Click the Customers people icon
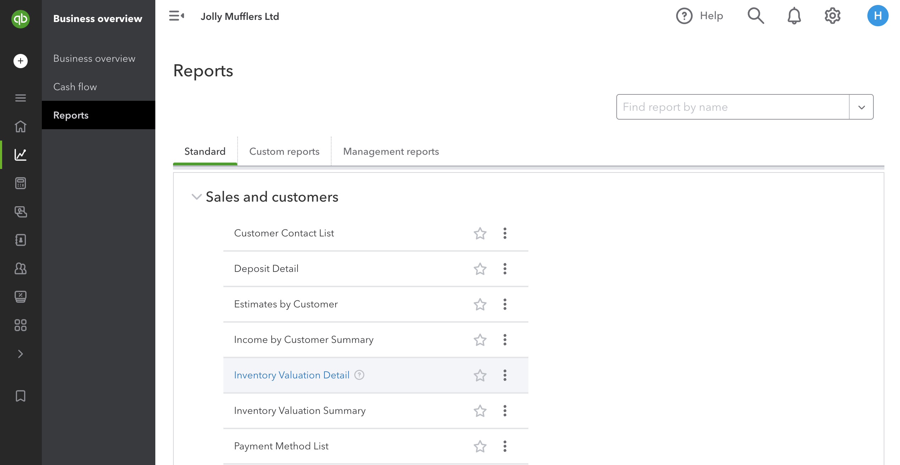The width and height of the screenshot is (900, 465). click(x=20, y=269)
